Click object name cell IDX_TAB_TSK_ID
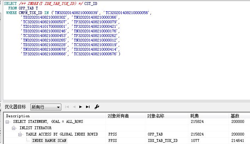 [x=163, y=141]
